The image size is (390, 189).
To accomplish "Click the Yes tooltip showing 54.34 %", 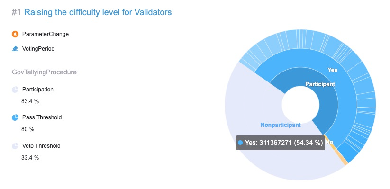I will tap(281, 143).
